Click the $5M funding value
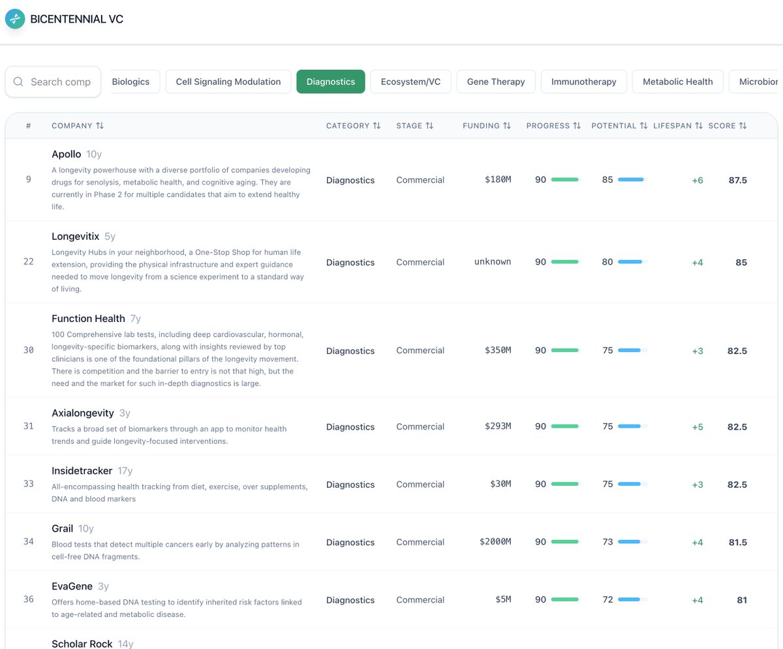 pyautogui.click(x=503, y=600)
